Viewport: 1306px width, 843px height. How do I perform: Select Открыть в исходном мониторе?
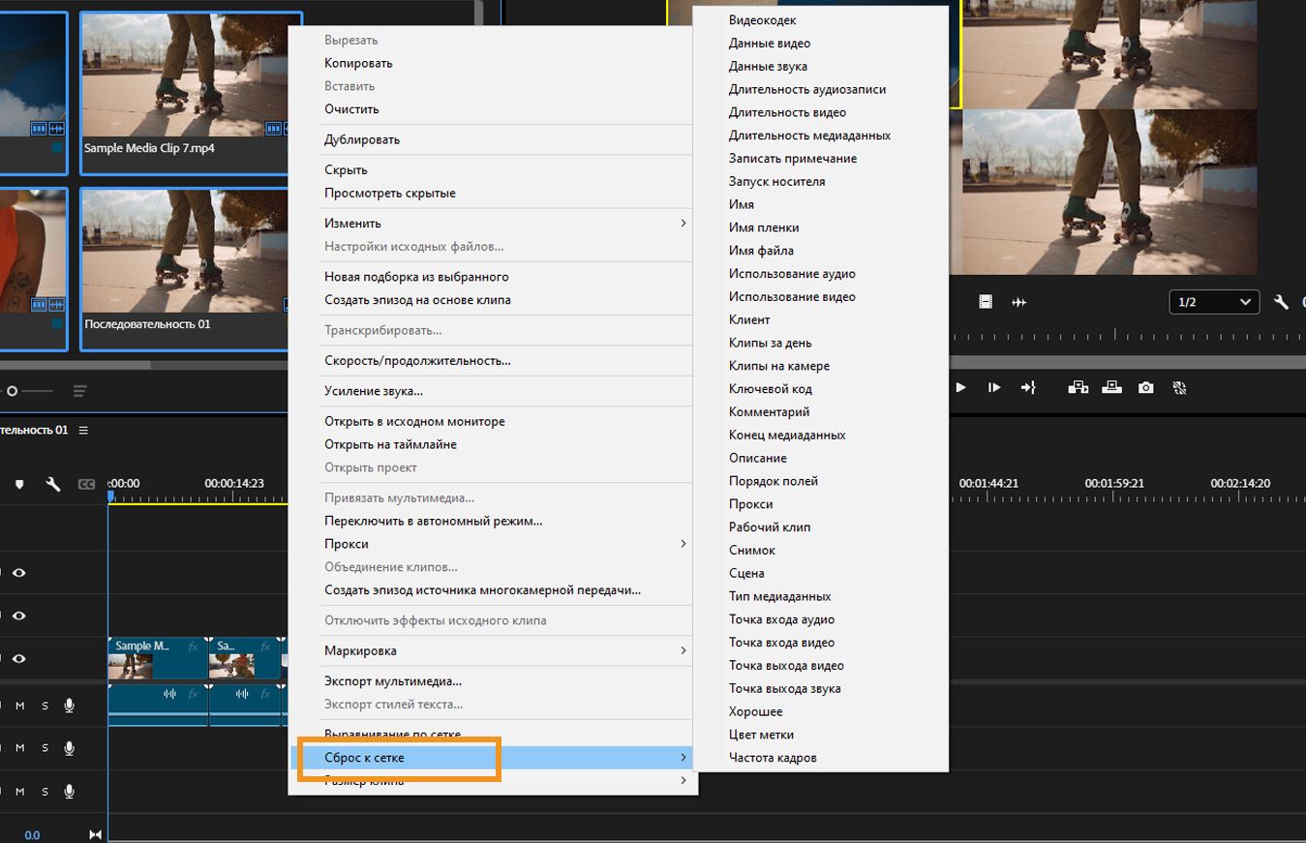click(414, 422)
